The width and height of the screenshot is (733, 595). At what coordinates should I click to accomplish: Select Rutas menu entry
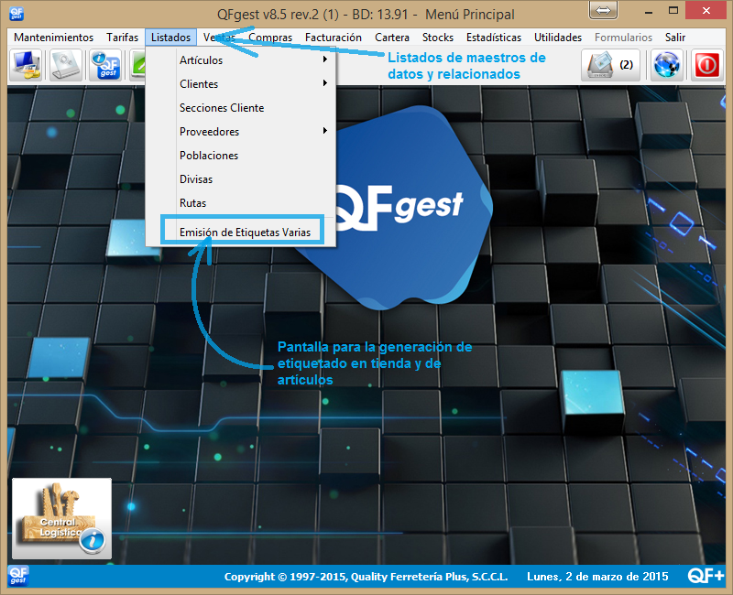[241, 203]
